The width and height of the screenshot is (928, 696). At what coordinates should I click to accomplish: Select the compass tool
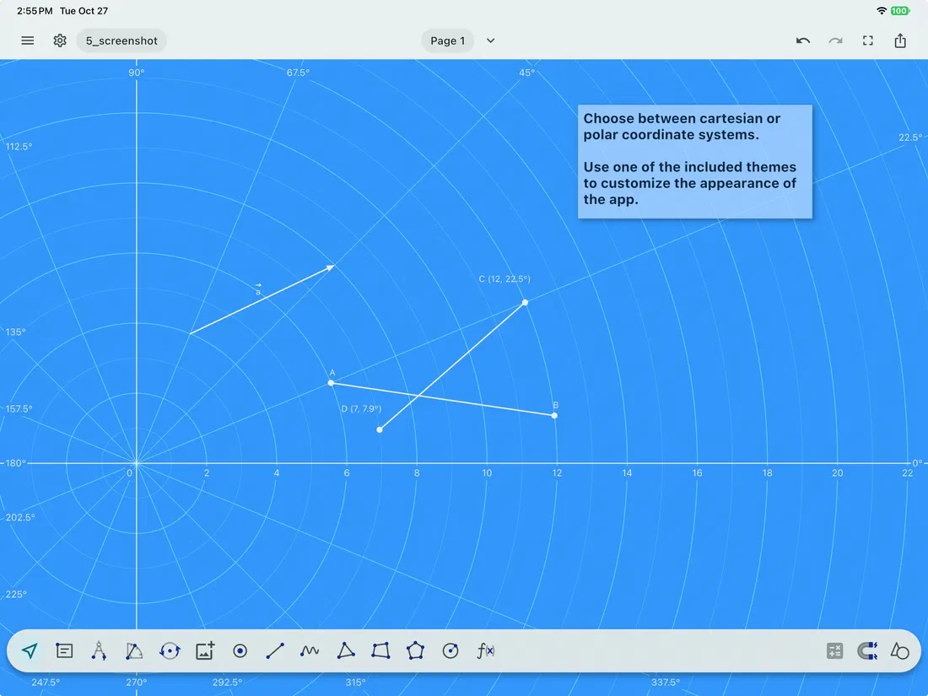coord(99,651)
